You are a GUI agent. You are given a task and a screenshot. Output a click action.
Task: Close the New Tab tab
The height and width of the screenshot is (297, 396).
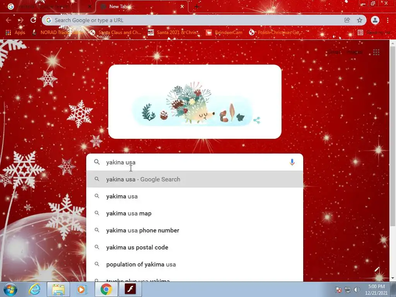(182, 7)
